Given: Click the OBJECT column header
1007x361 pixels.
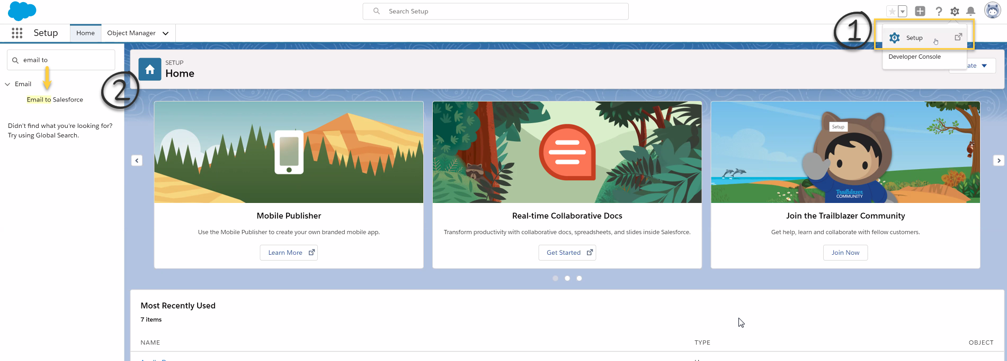Looking at the screenshot, I should tap(981, 343).
